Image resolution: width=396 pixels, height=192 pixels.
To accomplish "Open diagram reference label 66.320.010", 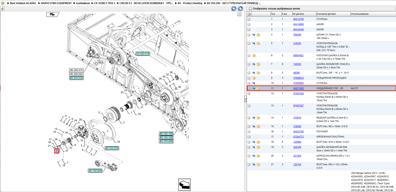I will point(76,70).
